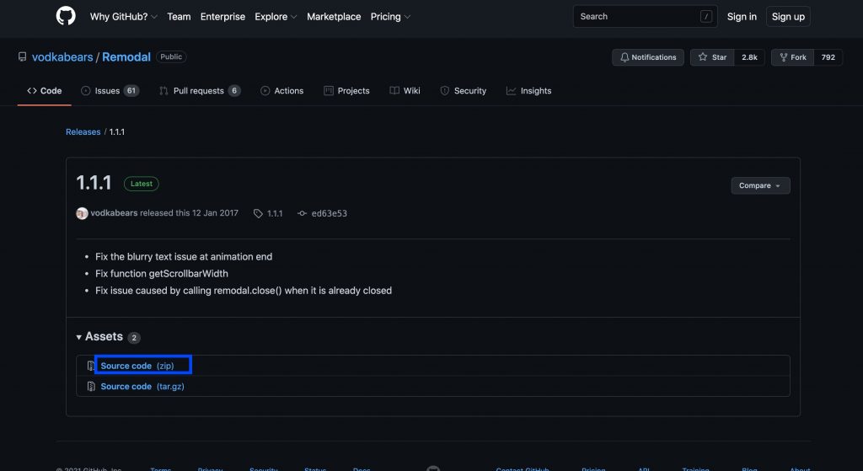Switch to the Issues tab
Viewport: 863px width, 471px height.
[x=110, y=91]
